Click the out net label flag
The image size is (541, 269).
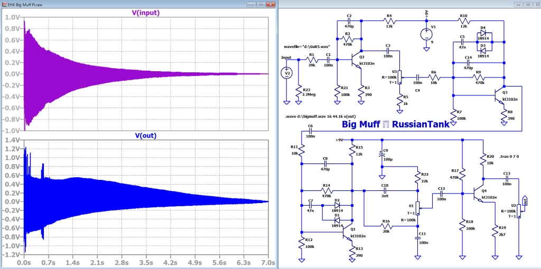[526, 200]
